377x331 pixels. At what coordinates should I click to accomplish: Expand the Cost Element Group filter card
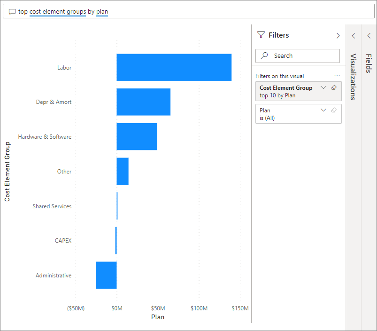pos(323,88)
